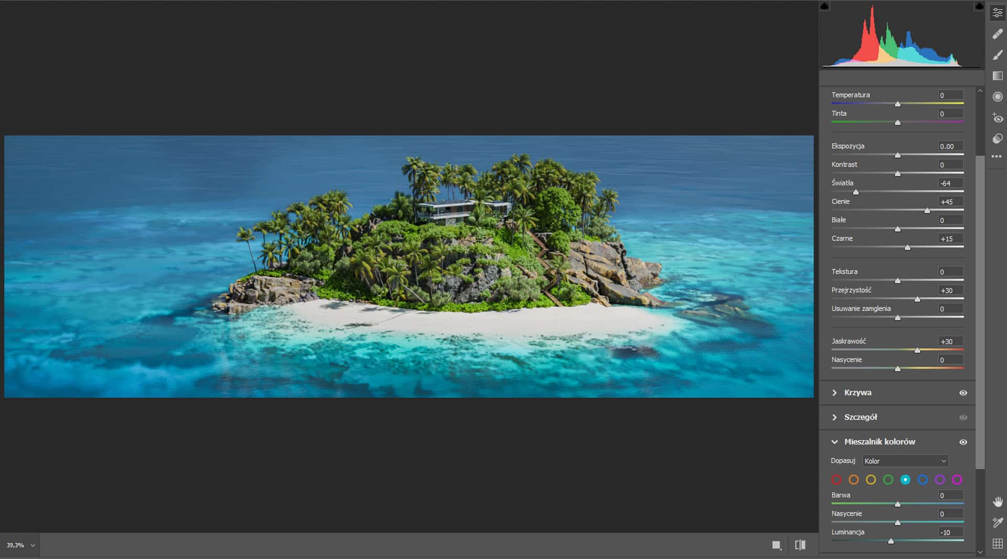Click the island photo preview
The image size is (1007, 559).
point(409,266)
